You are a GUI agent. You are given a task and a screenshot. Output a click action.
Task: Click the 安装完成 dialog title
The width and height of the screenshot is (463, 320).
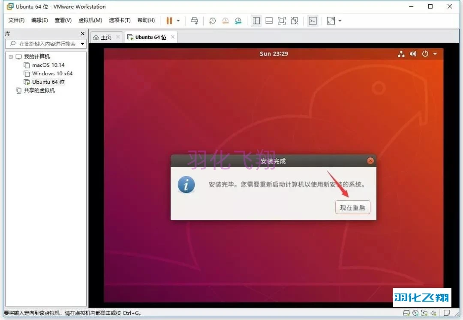[273, 161]
